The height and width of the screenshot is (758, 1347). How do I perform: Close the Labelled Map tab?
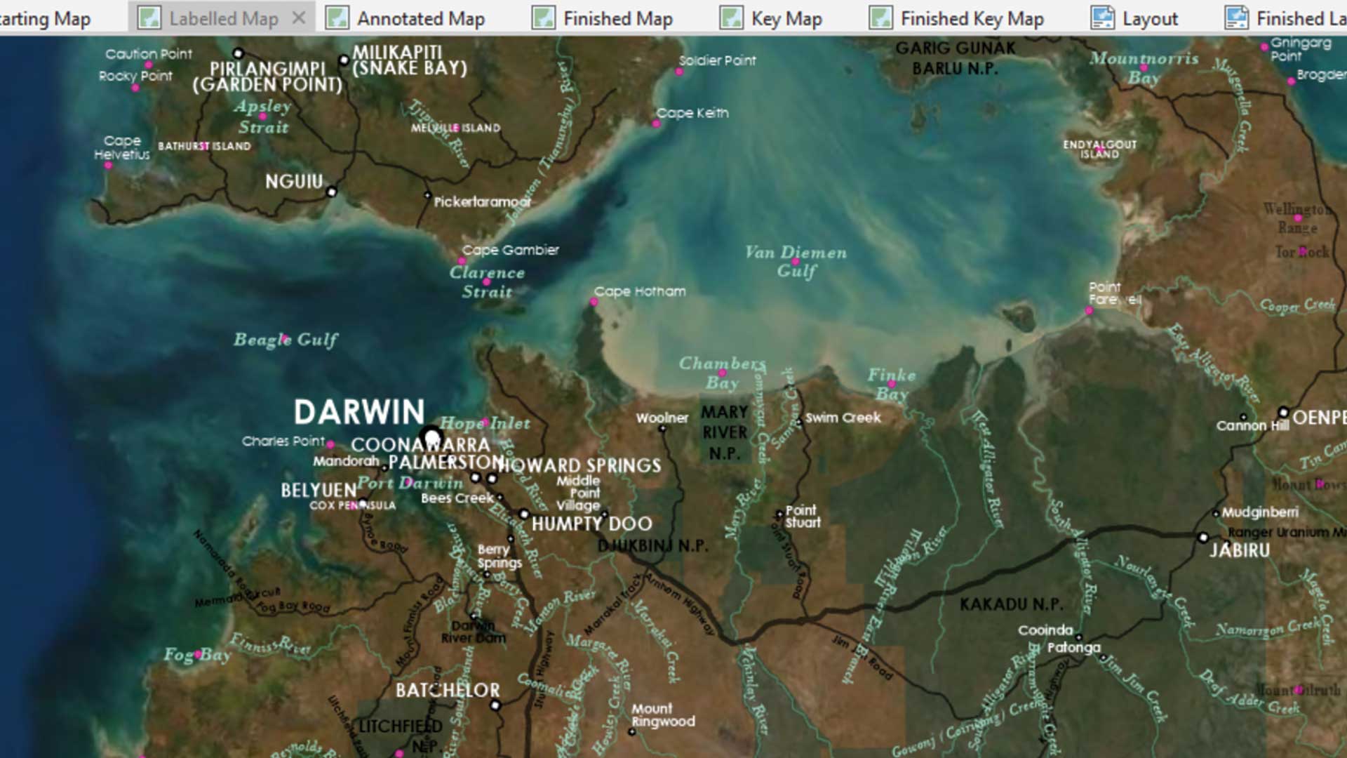click(299, 18)
